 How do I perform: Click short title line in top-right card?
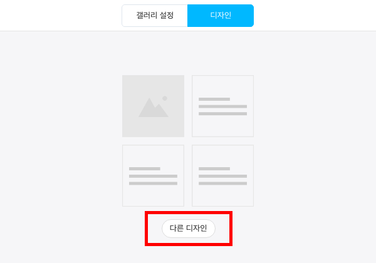pos(214,99)
